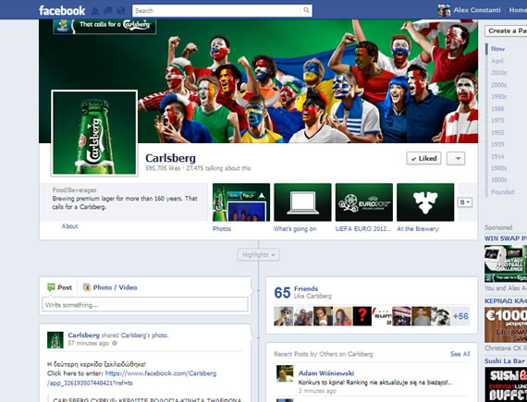Go to Home in top bar

point(518,10)
